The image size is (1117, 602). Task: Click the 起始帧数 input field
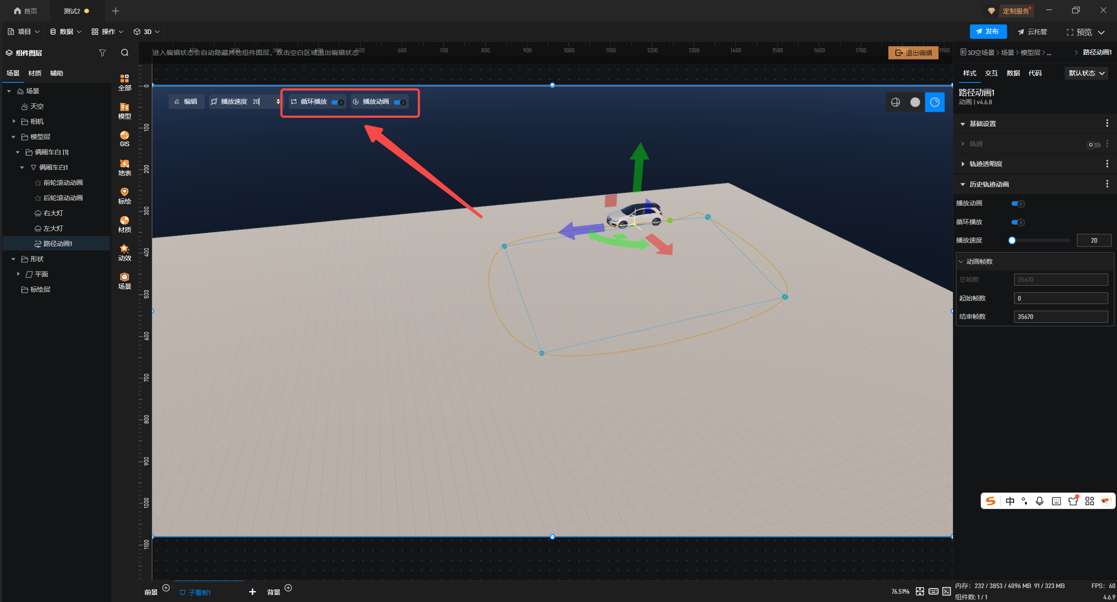coord(1060,298)
